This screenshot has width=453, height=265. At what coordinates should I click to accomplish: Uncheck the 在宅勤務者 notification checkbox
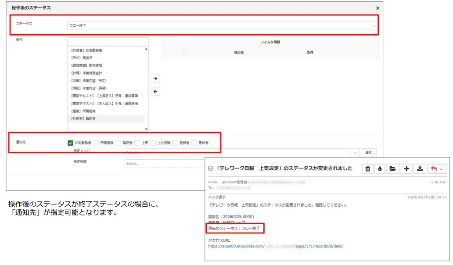pyautogui.click(x=70, y=143)
